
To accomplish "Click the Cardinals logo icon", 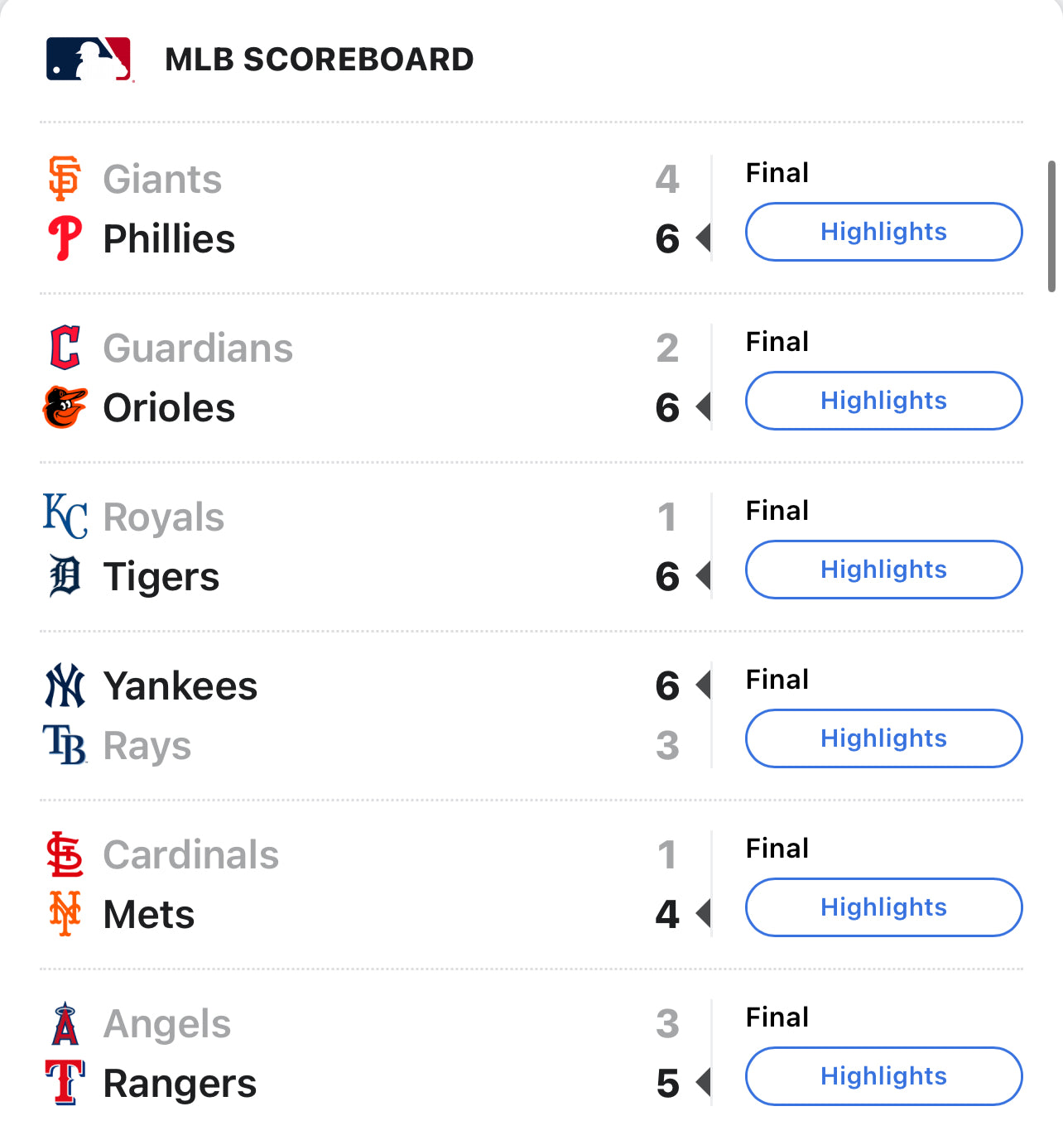I will click(x=65, y=854).
